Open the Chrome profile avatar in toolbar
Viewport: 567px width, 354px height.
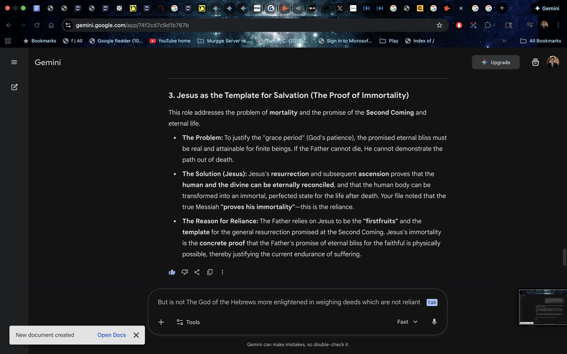click(545, 25)
